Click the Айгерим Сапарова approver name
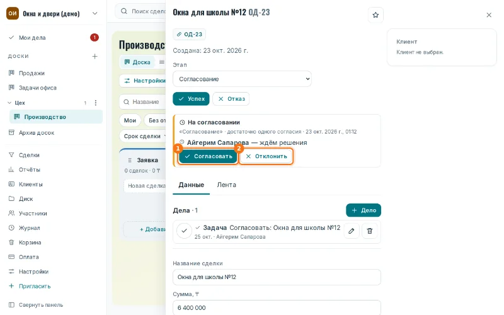The height and width of the screenshot is (315, 504). (218, 143)
